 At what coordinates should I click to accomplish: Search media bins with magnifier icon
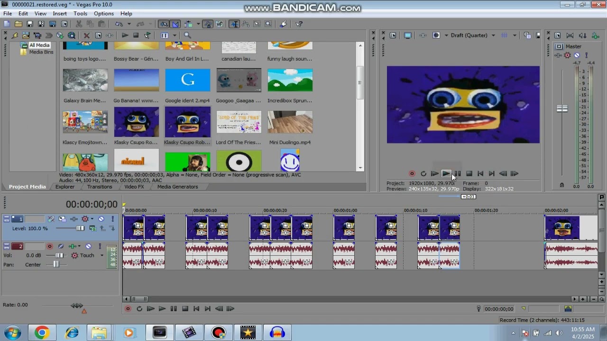(187, 35)
